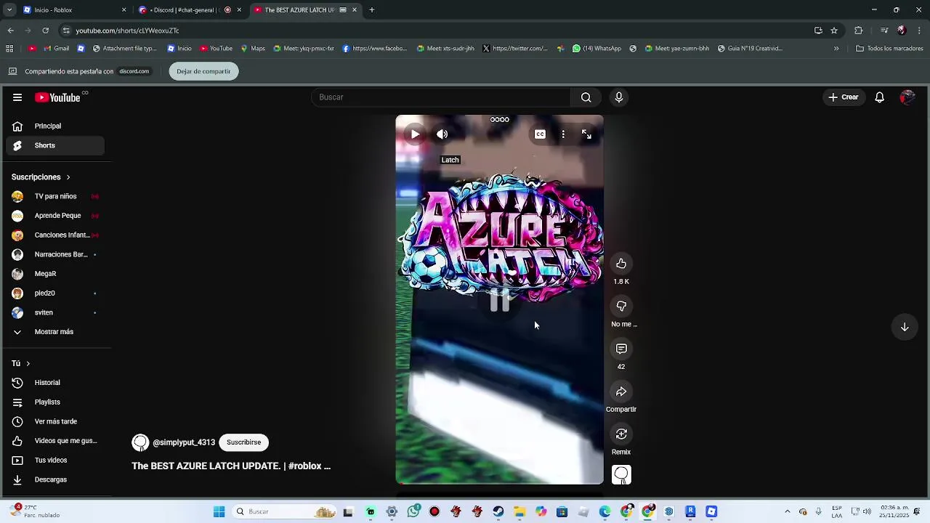Open the Gmail bookmark

[56, 49]
